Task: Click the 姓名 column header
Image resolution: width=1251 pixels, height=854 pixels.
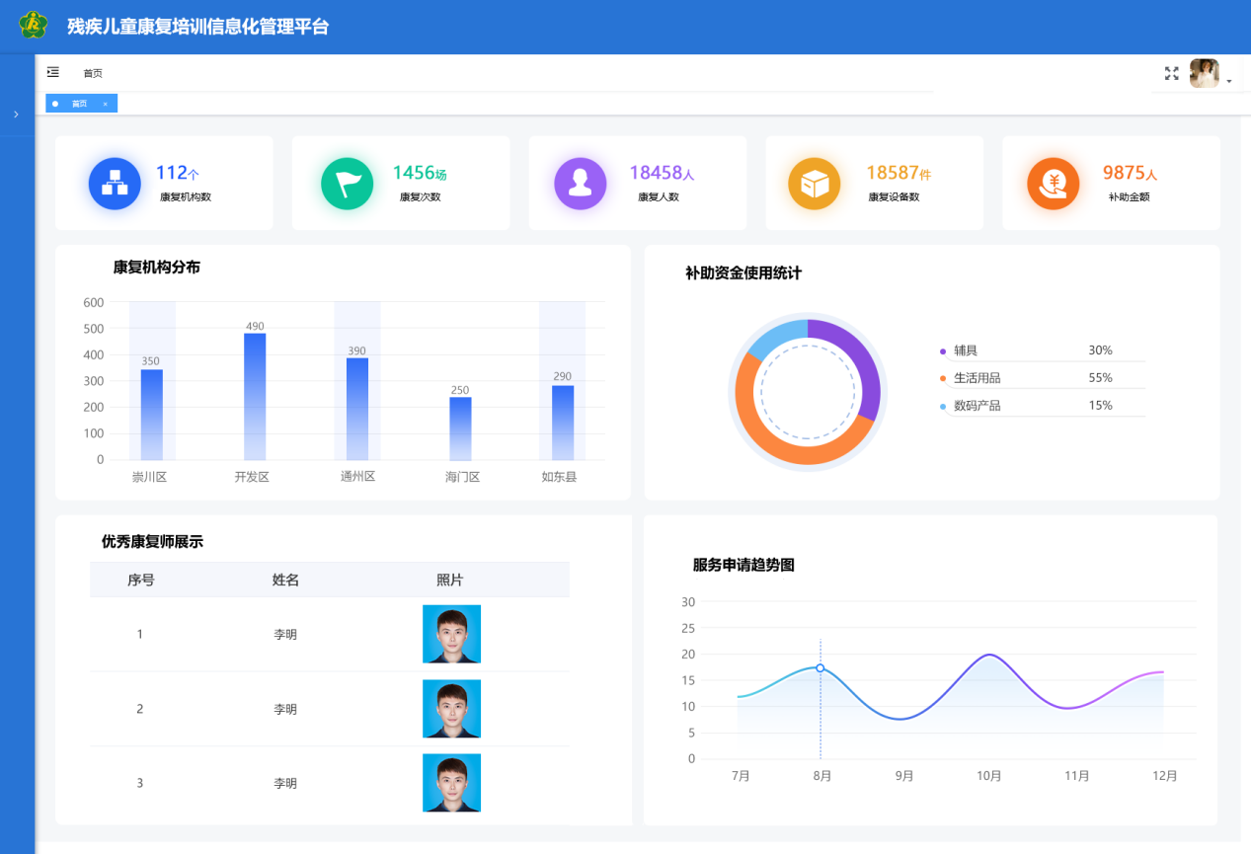Action: [285, 581]
